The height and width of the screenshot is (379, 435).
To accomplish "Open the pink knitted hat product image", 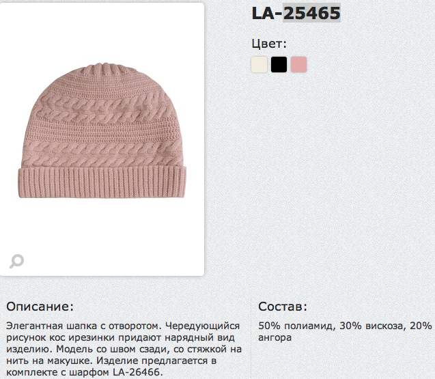I will [102, 130].
